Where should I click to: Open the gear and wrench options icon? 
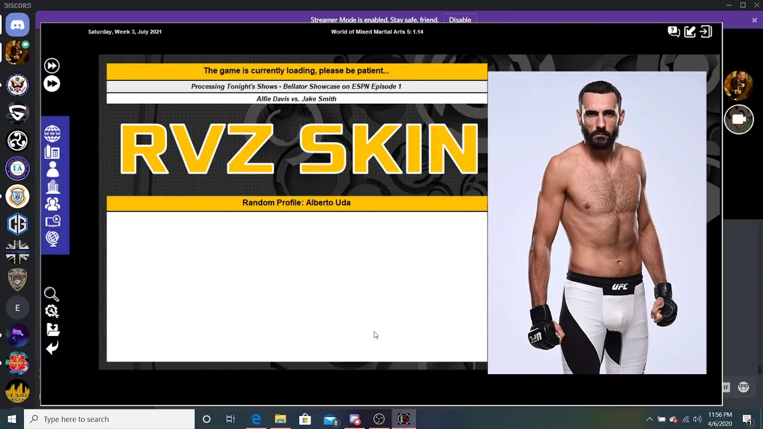click(x=52, y=311)
